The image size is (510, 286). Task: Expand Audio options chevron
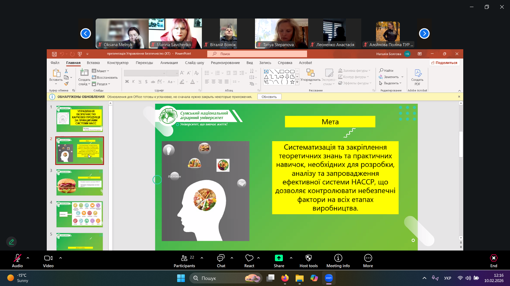coord(28,258)
